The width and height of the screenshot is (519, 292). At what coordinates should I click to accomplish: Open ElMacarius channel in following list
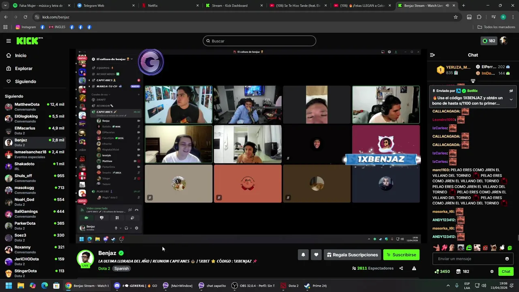tap(34, 131)
